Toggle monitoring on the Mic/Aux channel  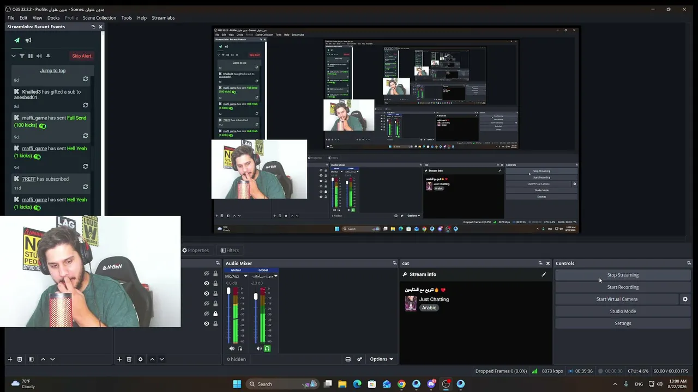pyautogui.click(x=240, y=348)
